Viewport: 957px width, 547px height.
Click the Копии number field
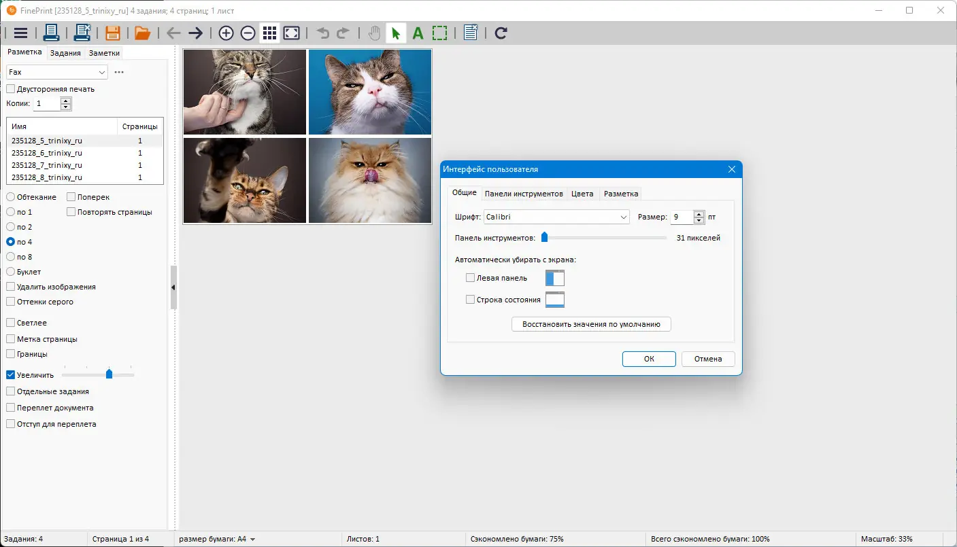[x=46, y=103]
